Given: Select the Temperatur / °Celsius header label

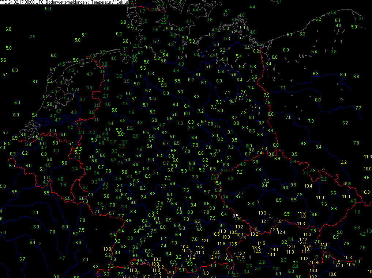Looking at the screenshot, I should 109,2.
